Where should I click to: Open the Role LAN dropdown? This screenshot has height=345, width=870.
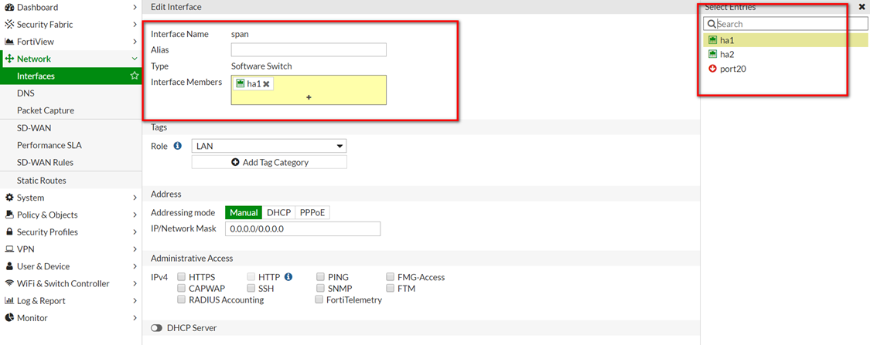pos(268,146)
